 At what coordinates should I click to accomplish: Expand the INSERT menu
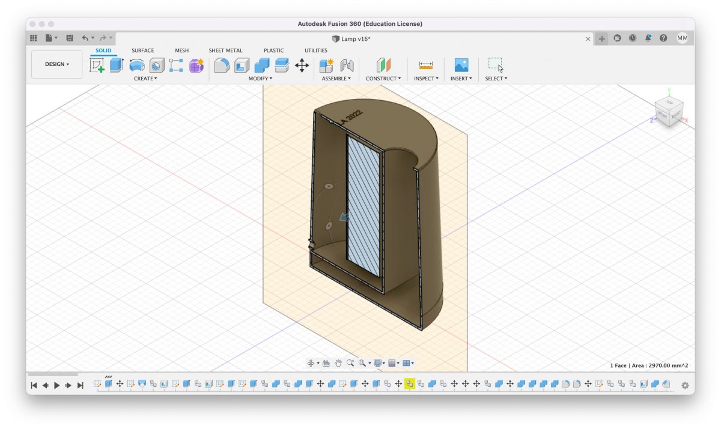(461, 79)
